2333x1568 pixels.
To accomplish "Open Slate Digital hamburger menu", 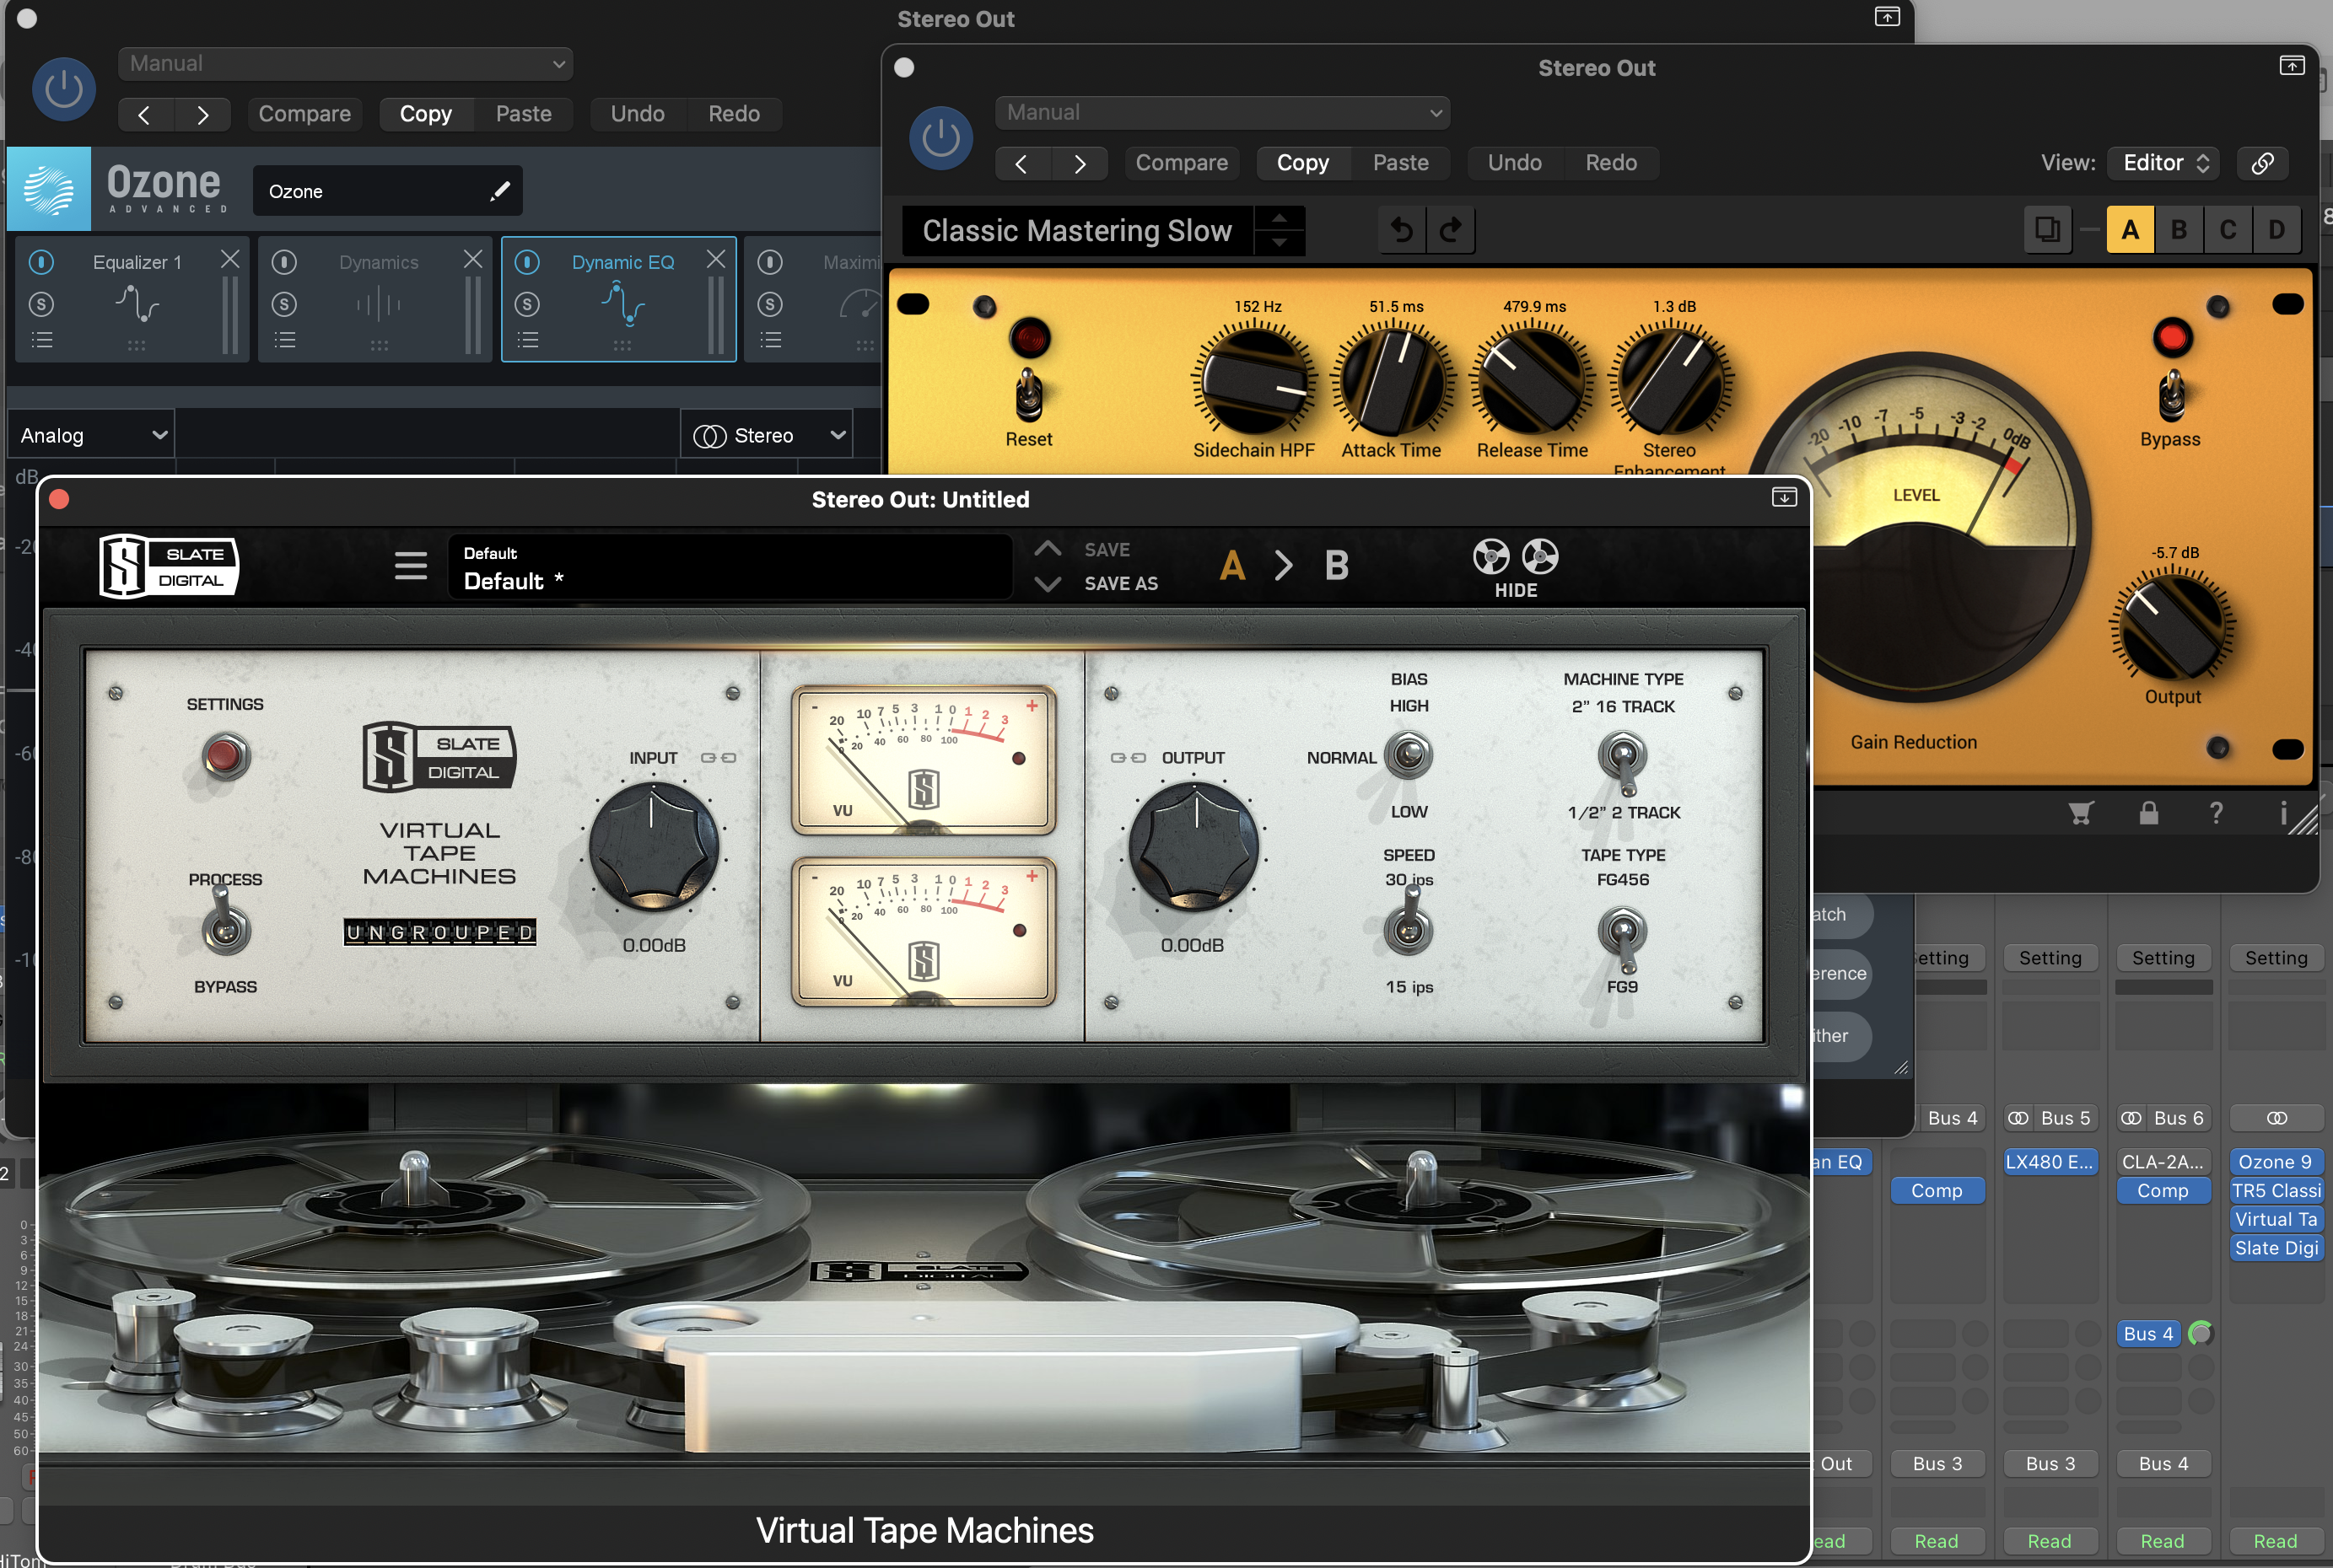I will [x=410, y=566].
